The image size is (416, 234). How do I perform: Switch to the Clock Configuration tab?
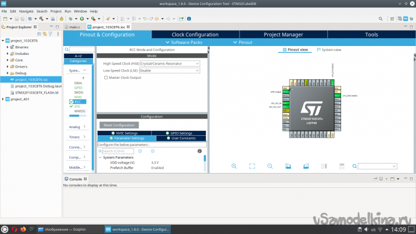pos(195,34)
